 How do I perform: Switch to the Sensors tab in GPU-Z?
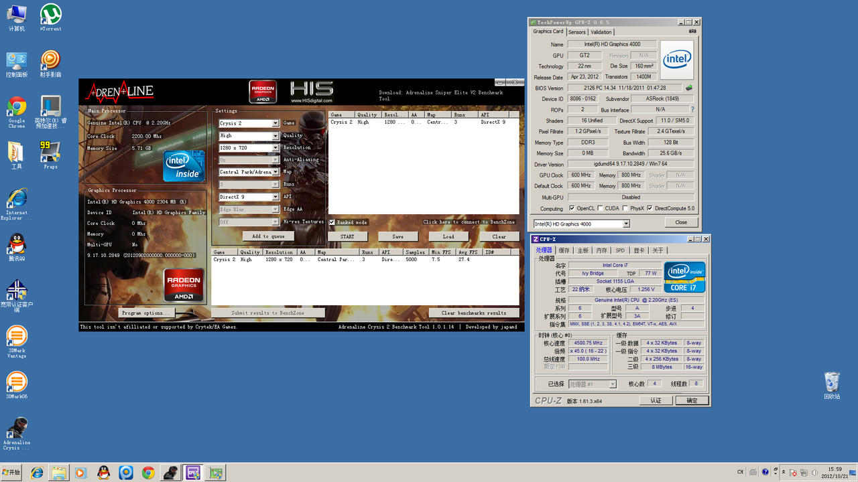577,32
